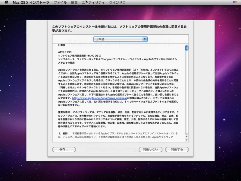
Task: Click the 保存... button to save license
Action: click(x=64, y=149)
